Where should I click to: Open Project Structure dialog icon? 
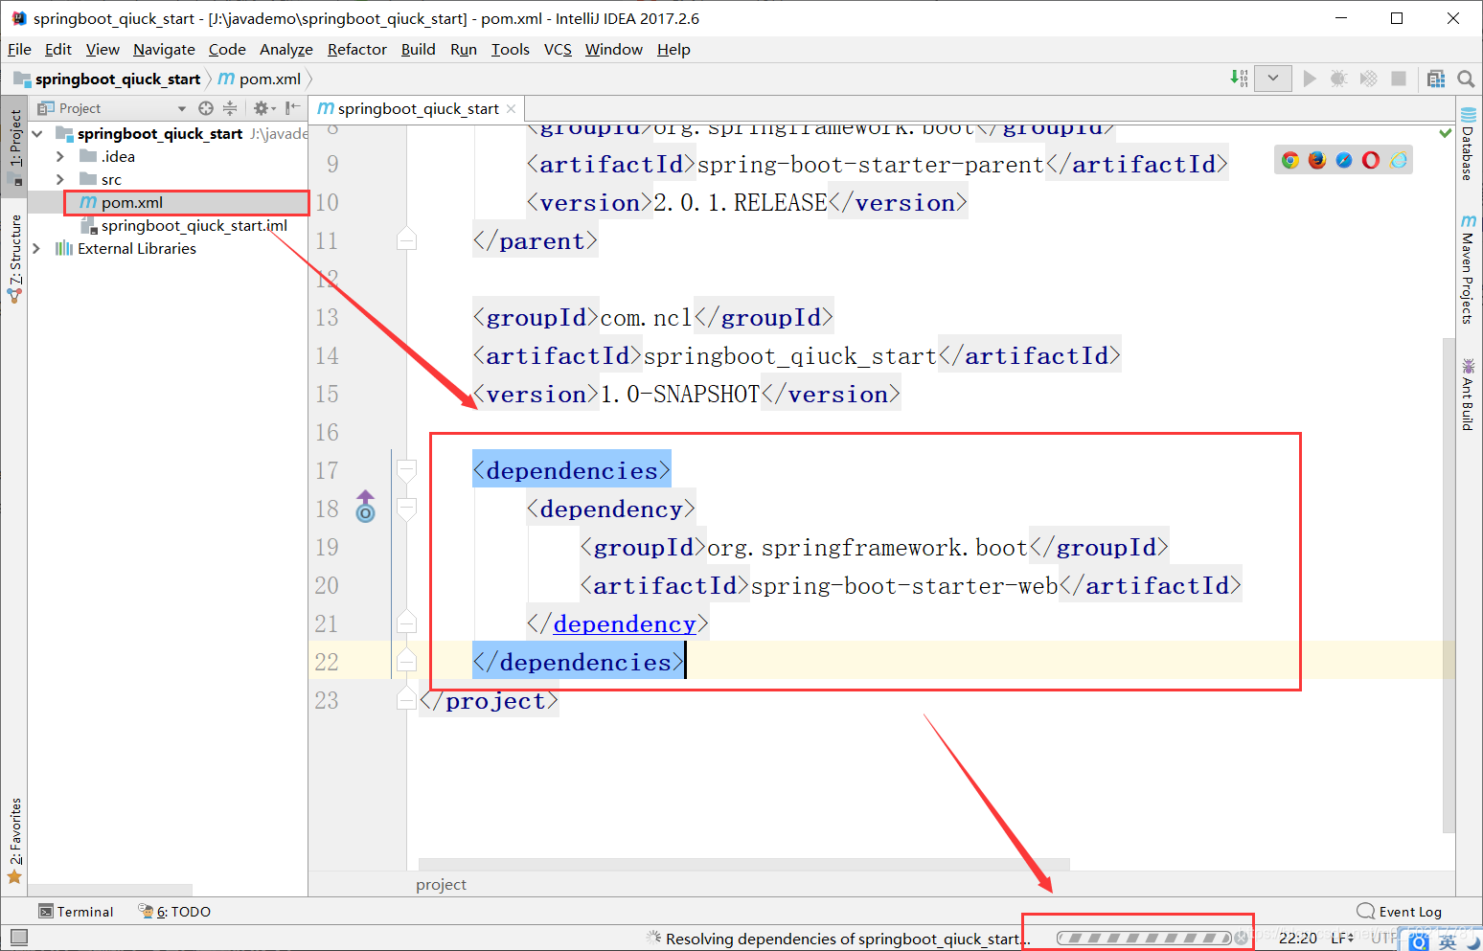click(x=1436, y=79)
